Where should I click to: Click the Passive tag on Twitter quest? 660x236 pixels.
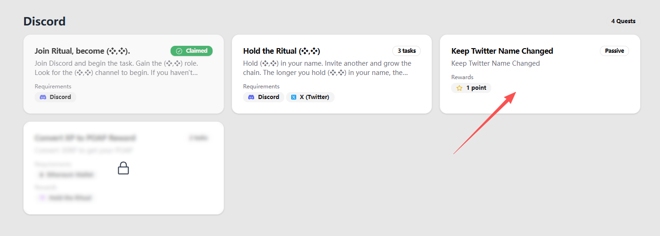[614, 51]
